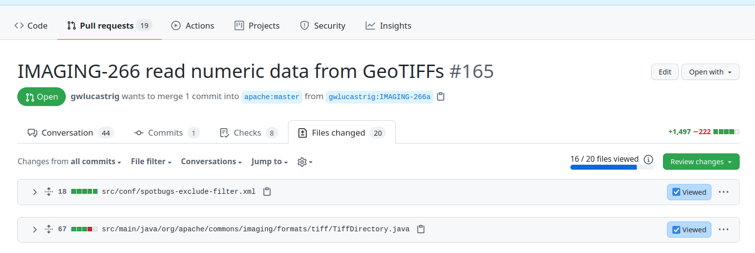Click the Edit title button
755x253 pixels.
coord(664,72)
